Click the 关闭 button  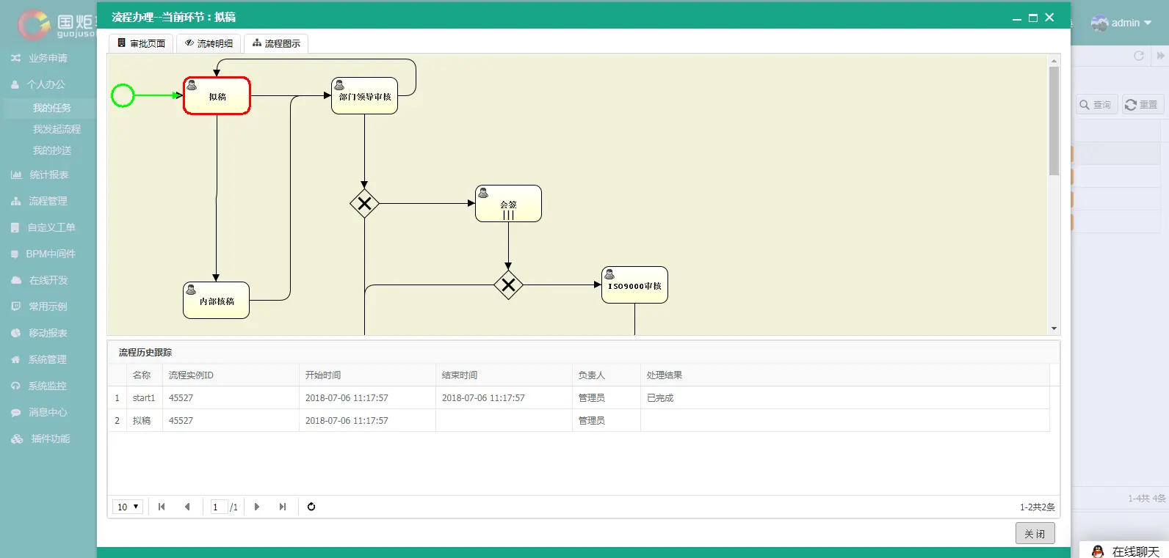click(x=1035, y=533)
